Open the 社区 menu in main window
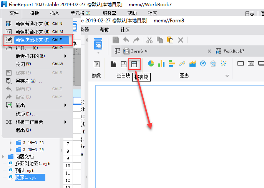Viewport: 264px width, 188px height. coord(152,13)
